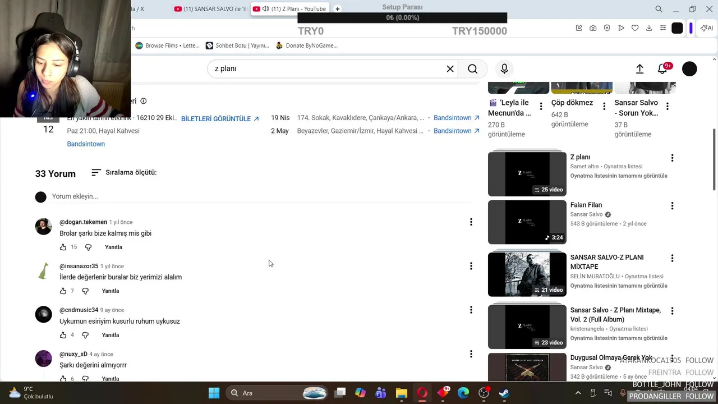The height and width of the screenshot is (404, 718).
Task: Open Bandsintown link for the 2 May event
Action: pos(457,131)
